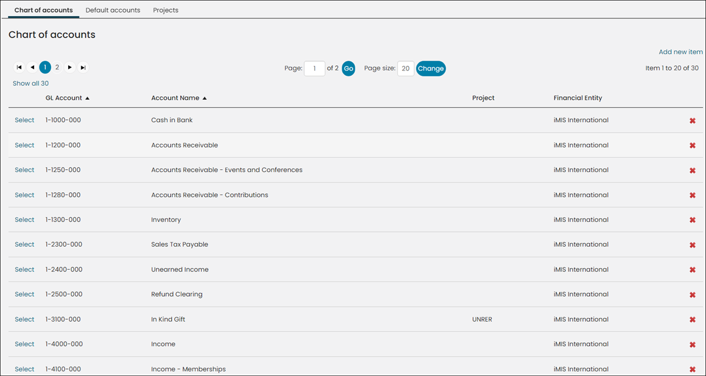
Task: Select the Refund Clearing row
Action: [25, 294]
